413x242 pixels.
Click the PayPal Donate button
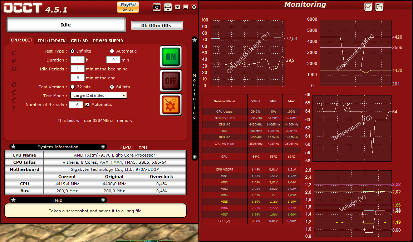[x=128, y=7]
